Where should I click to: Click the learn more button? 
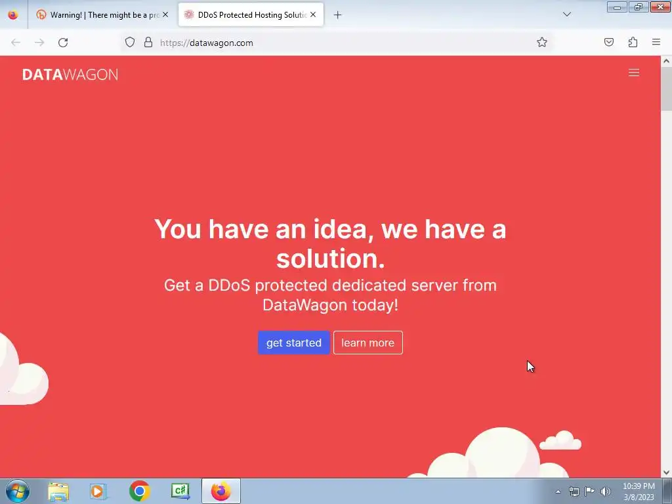coord(367,343)
